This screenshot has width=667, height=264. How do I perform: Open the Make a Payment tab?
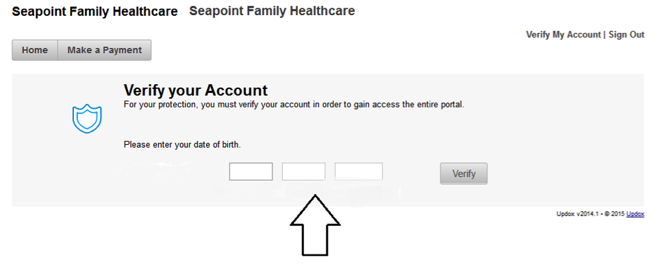click(104, 50)
